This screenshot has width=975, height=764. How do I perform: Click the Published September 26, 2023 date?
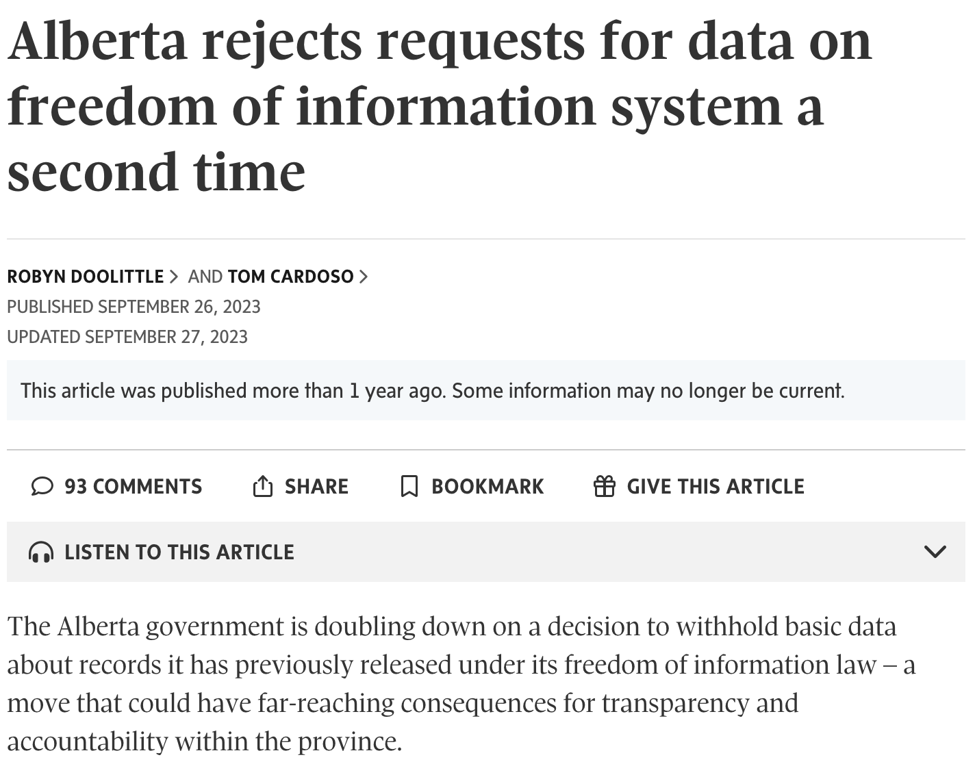134,307
